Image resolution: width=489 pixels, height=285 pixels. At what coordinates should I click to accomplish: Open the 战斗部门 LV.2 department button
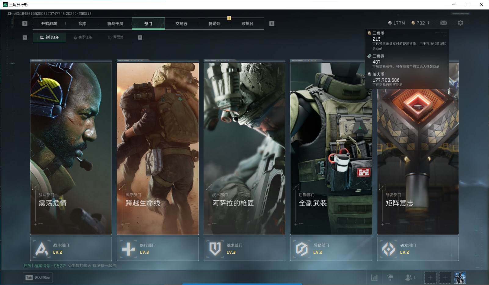point(71,249)
